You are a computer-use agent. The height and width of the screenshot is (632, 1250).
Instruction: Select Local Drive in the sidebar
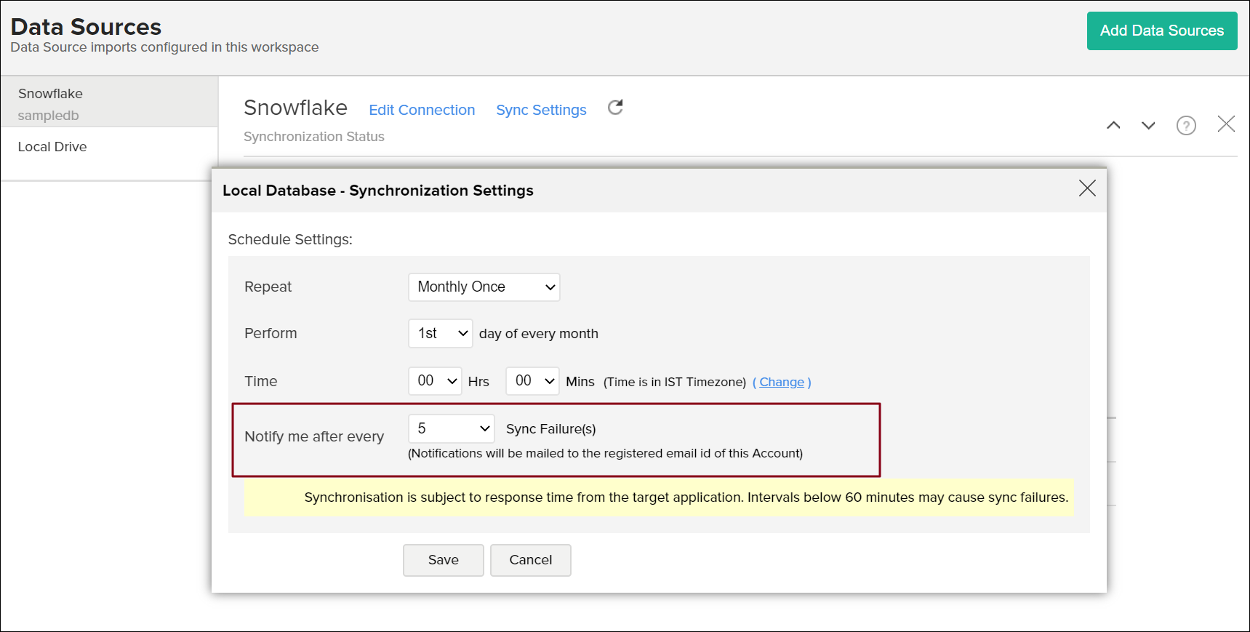point(52,147)
